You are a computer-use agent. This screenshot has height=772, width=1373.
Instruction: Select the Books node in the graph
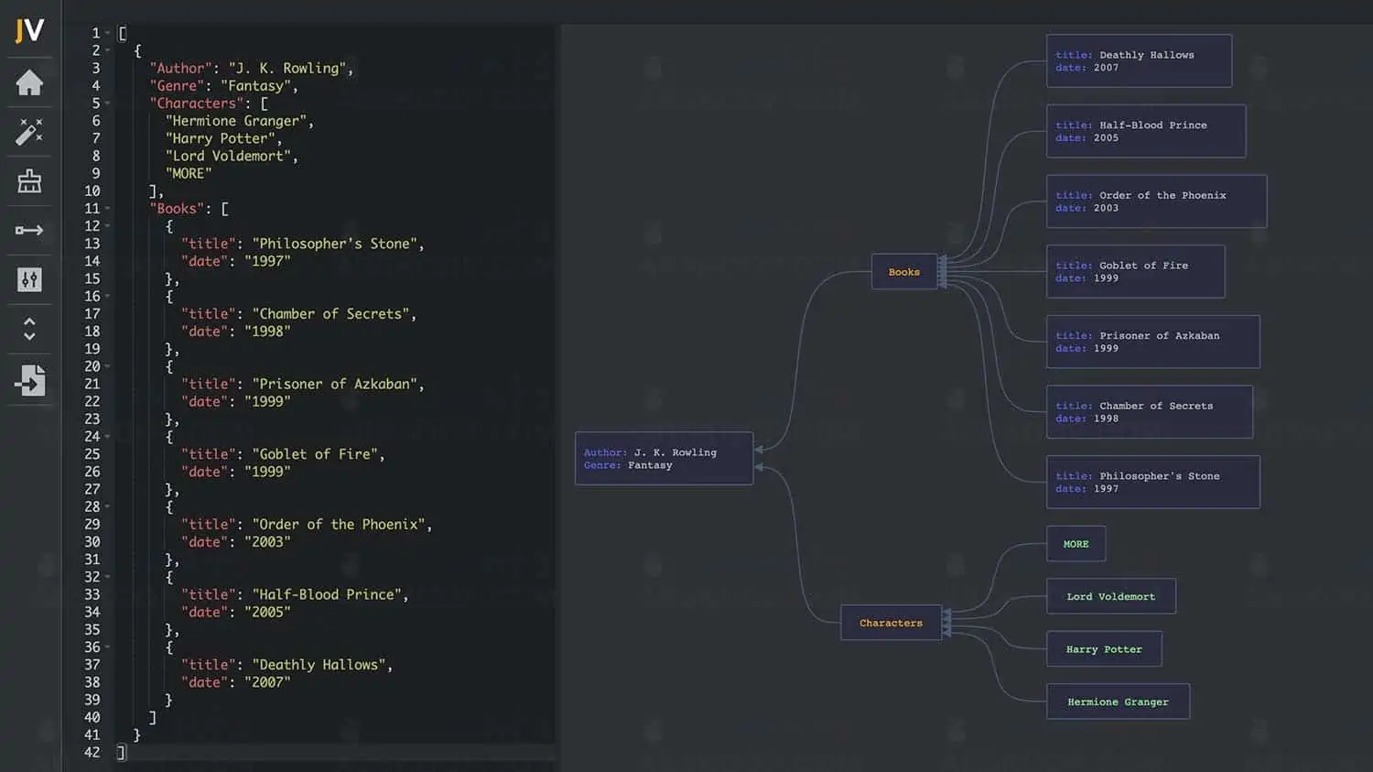[x=903, y=272]
